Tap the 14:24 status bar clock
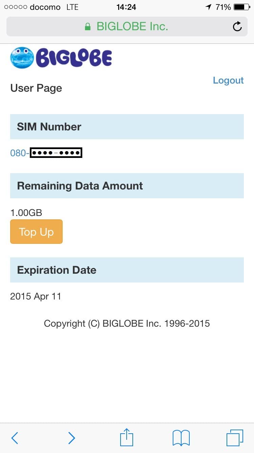Screen dimensions: 254x453 [x=126, y=7]
